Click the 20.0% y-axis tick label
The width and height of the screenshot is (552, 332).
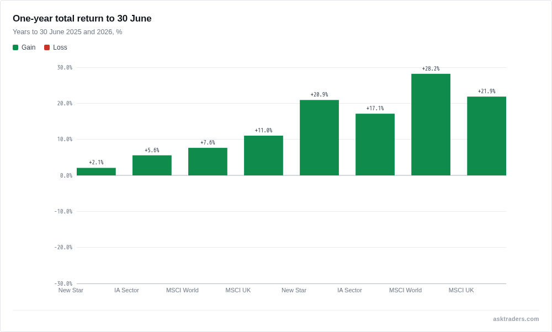tap(65, 103)
